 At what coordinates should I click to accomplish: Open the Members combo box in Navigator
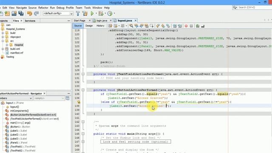tap(16, 98)
